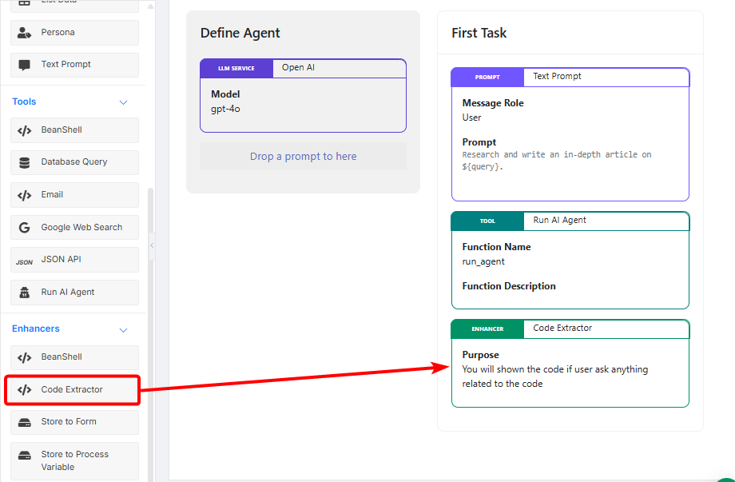This screenshot has width=735, height=482.
Task: Click the Code Extractor code icon
Action: (25, 390)
